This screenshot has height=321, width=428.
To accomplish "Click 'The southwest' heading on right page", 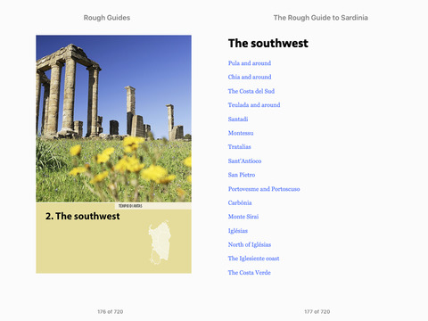I will tap(268, 44).
